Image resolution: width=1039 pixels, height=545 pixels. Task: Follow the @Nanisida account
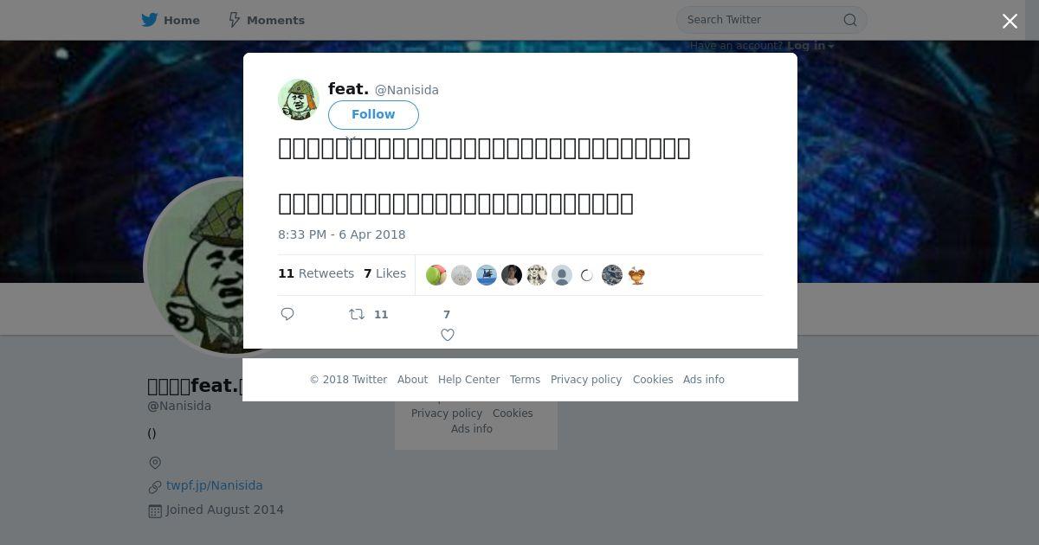point(373,114)
